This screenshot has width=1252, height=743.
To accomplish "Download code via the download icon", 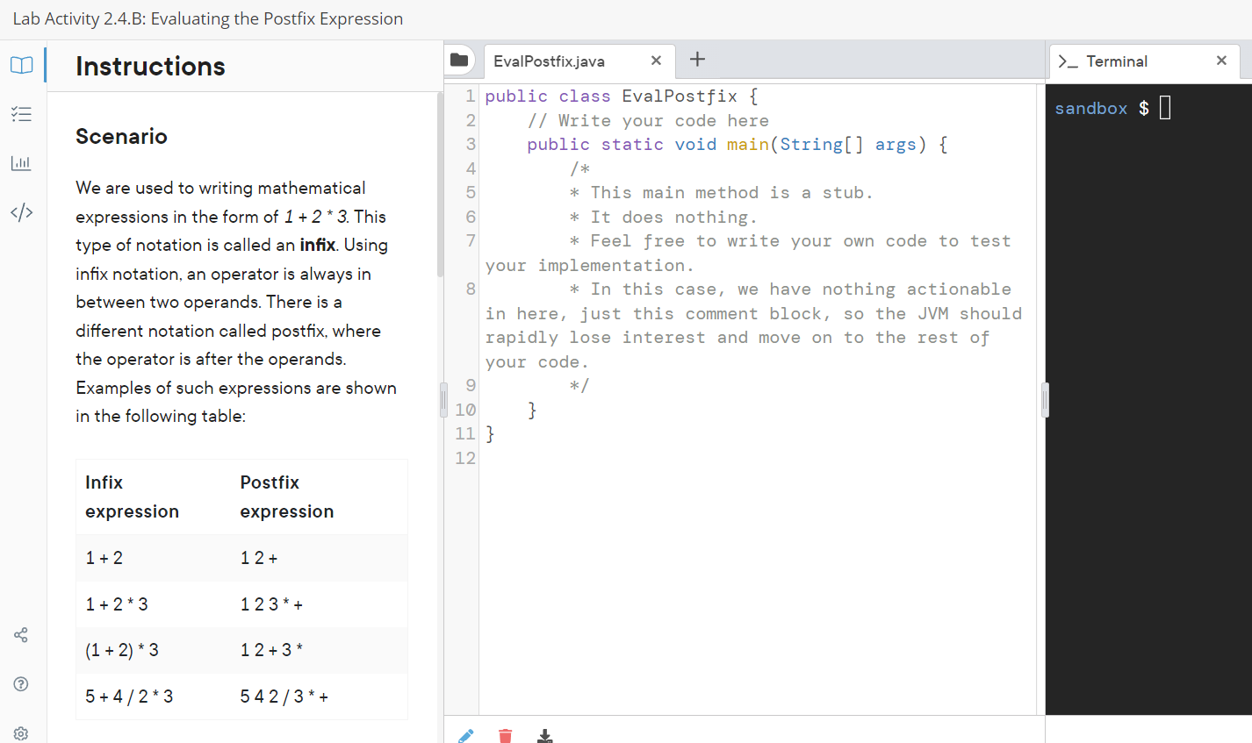I will tap(544, 738).
